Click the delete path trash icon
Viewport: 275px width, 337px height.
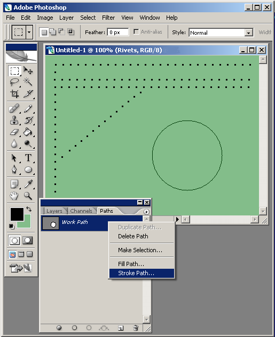point(136,328)
